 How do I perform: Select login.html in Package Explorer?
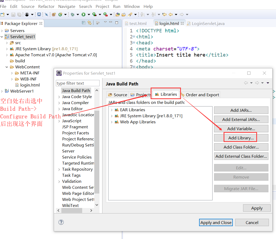click(x=30, y=85)
